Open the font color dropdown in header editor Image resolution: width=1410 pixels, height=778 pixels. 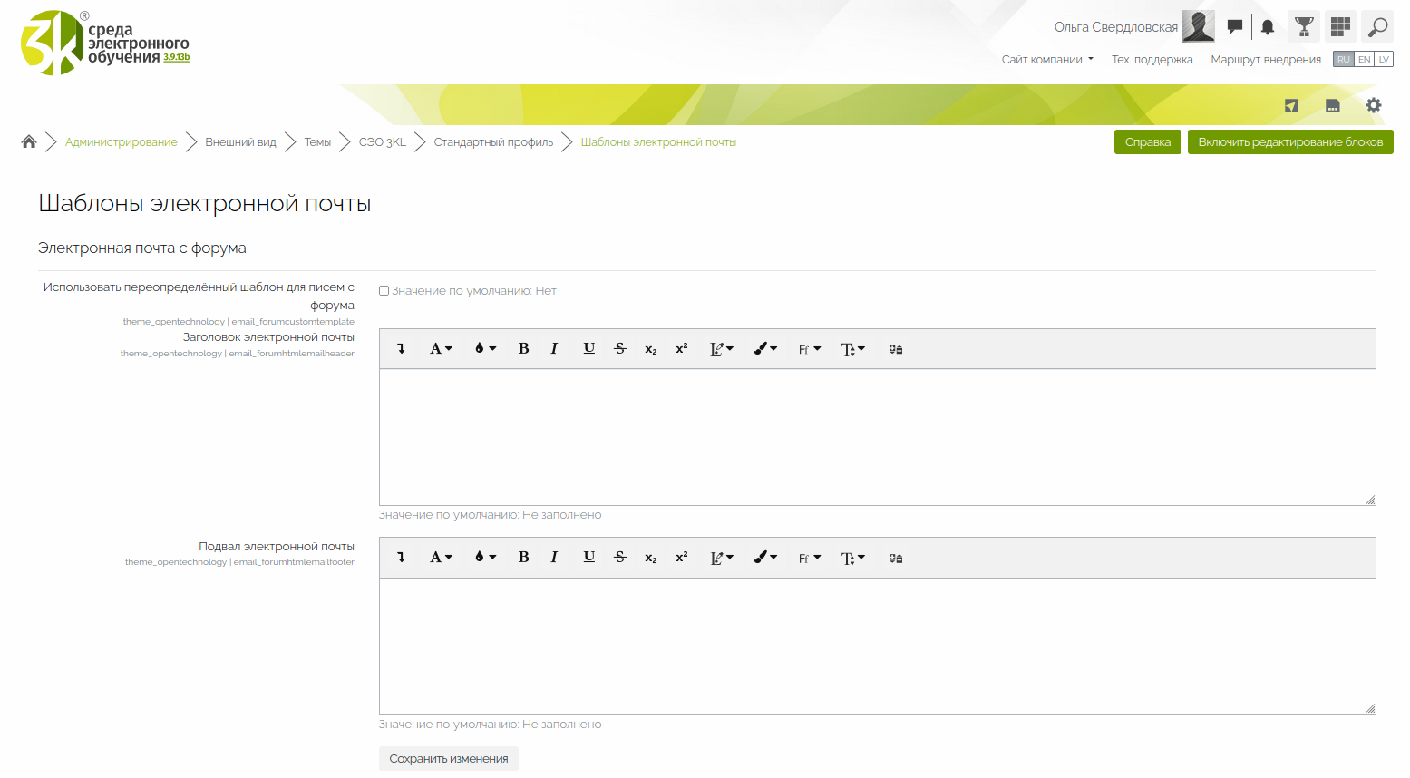point(485,349)
